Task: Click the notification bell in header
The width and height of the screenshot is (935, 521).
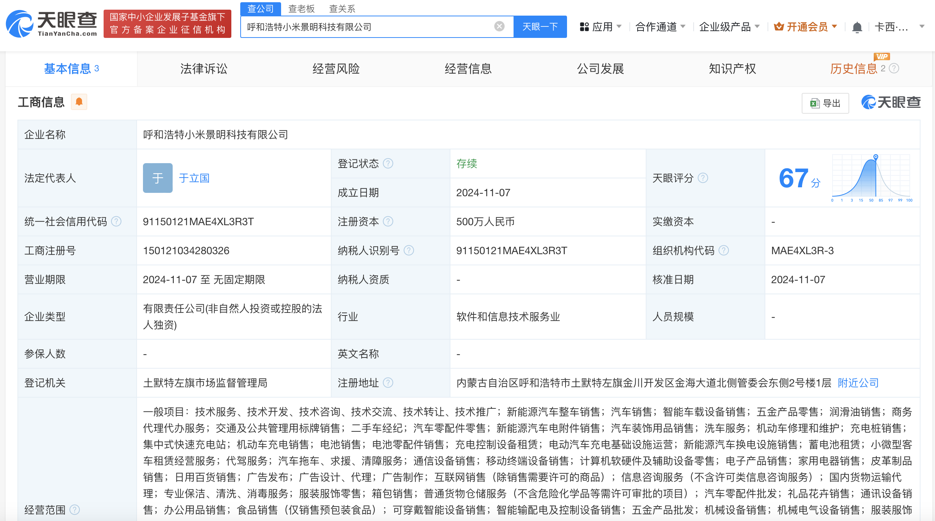Action: tap(857, 27)
